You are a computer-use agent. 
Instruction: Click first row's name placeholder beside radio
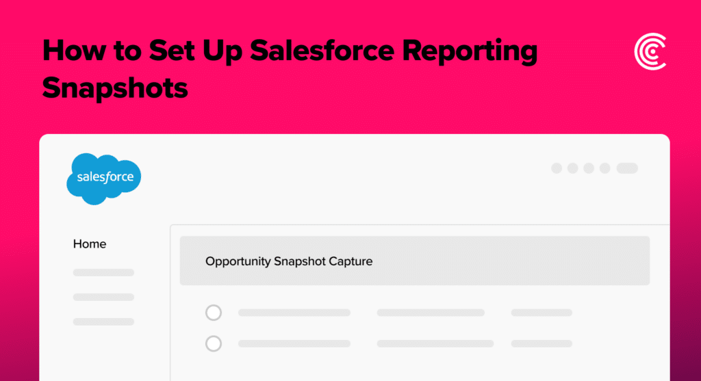coord(294,313)
